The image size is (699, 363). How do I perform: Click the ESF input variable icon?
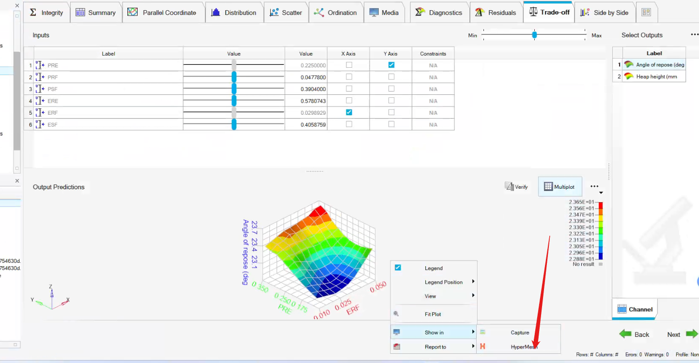point(40,124)
